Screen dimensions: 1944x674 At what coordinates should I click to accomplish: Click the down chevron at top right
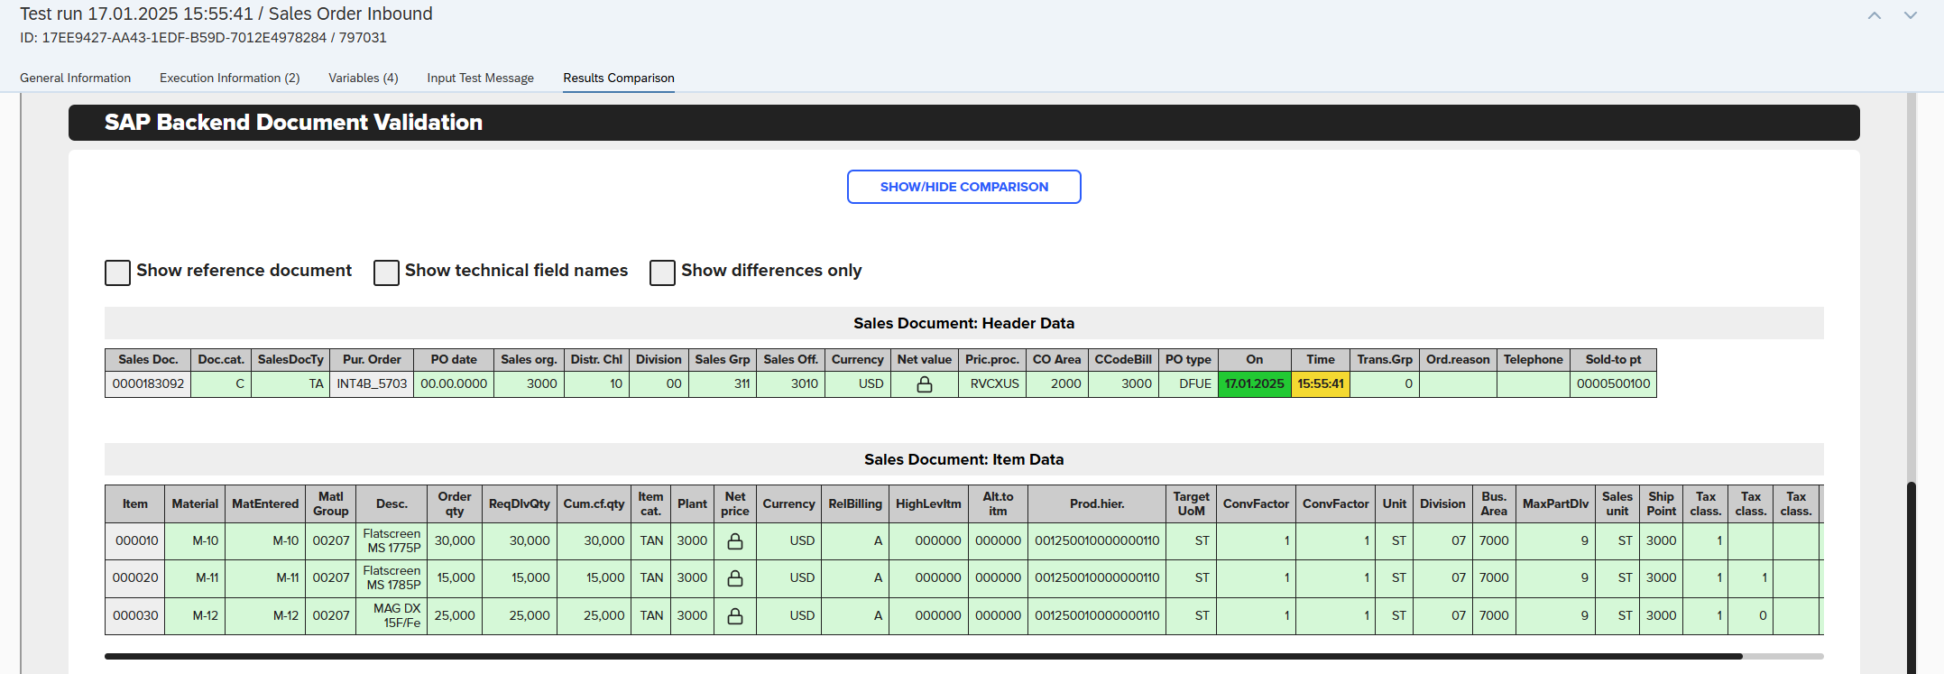pos(1910,15)
